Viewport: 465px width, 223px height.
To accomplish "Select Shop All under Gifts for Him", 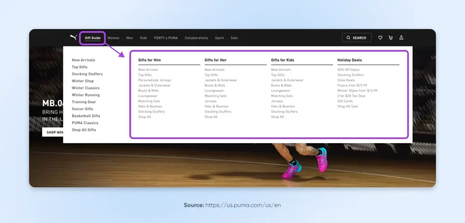I will pyautogui.click(x=145, y=116).
